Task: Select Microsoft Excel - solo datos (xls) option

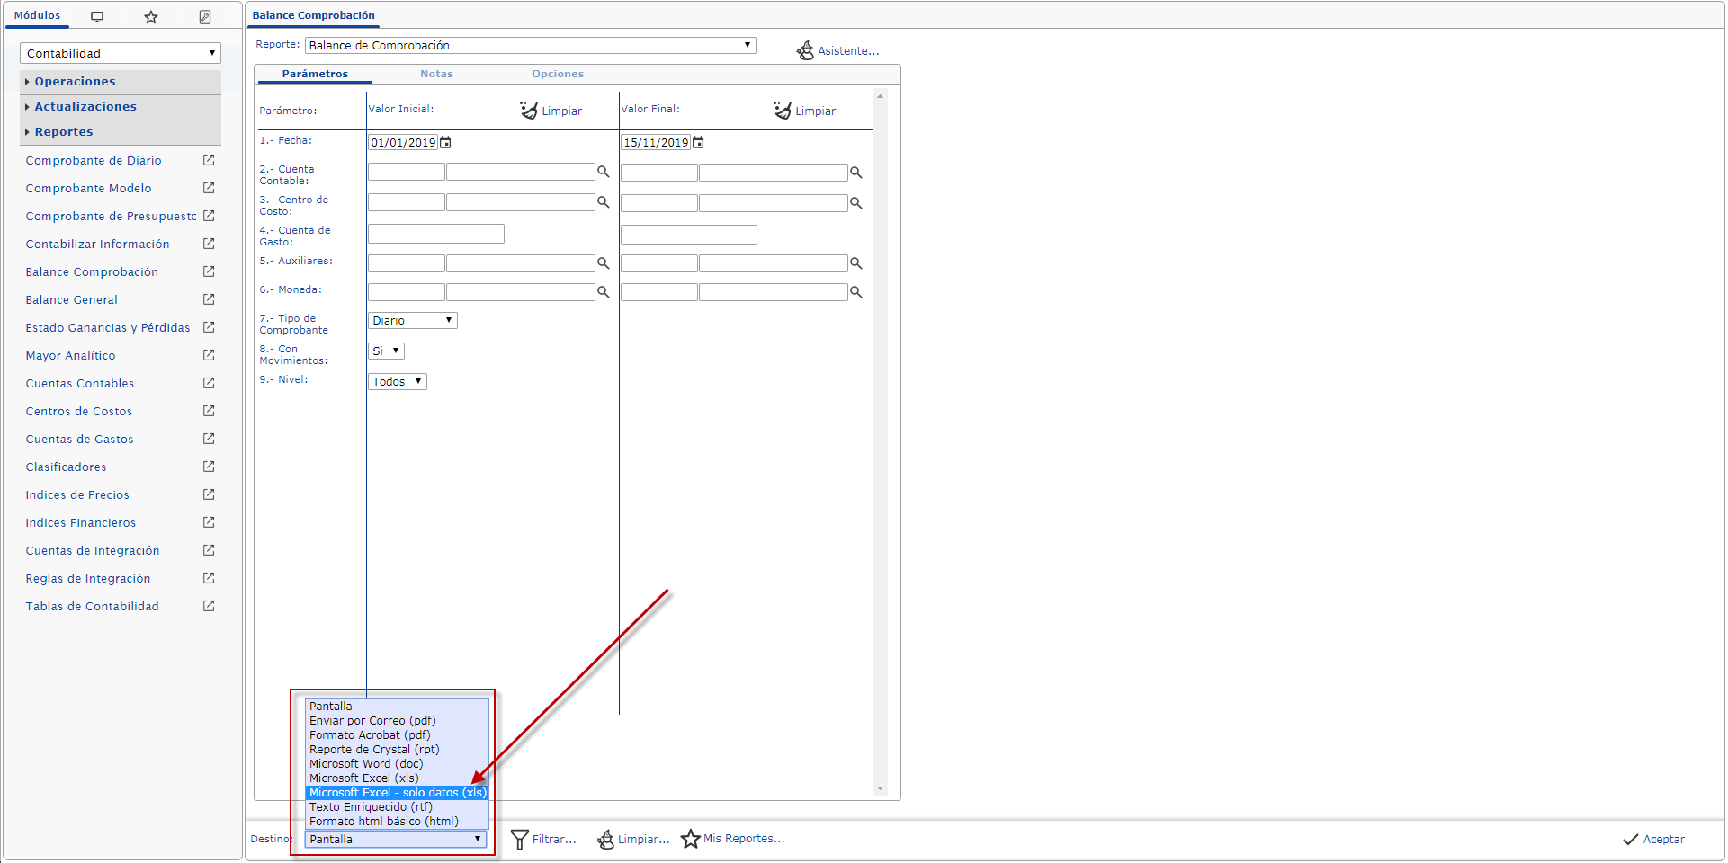Action: (398, 793)
